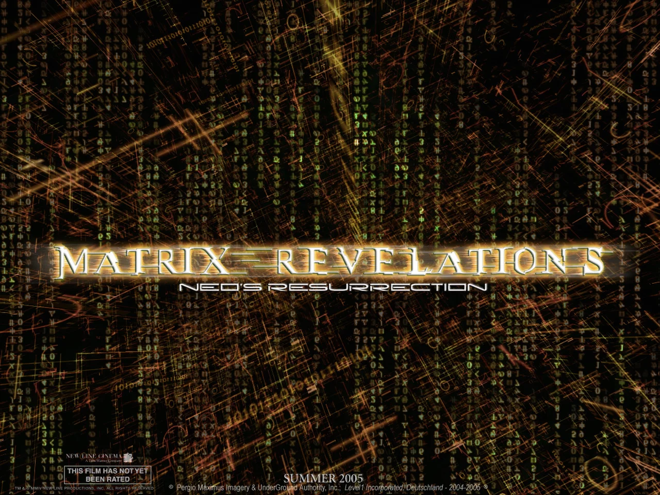Click the 2004-2005 year range

click(x=464, y=487)
